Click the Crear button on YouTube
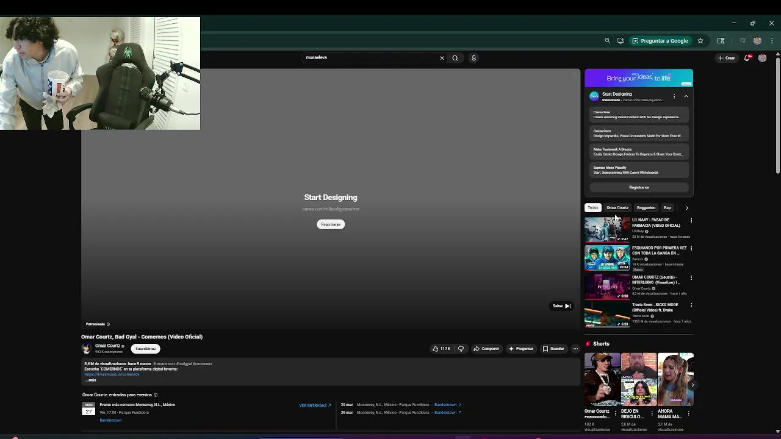The width and height of the screenshot is (781, 439). (x=727, y=58)
